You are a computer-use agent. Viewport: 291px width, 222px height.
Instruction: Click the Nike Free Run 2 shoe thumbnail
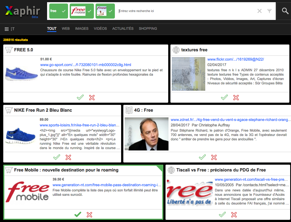pyautogui.click(x=21, y=135)
